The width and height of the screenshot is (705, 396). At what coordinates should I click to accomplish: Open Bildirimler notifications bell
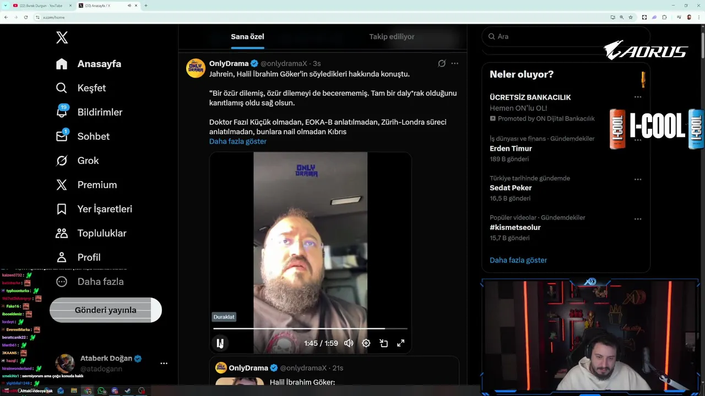(89, 112)
